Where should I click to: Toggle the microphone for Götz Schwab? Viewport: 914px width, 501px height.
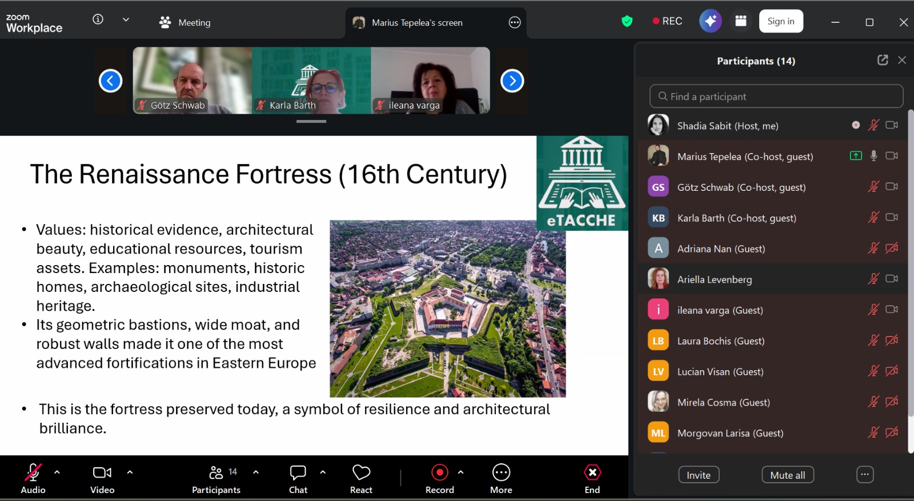(x=873, y=187)
